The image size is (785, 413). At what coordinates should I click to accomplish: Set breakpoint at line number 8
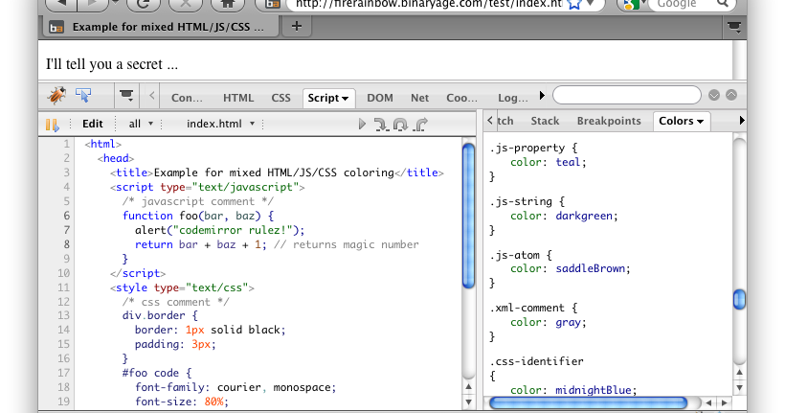(67, 244)
